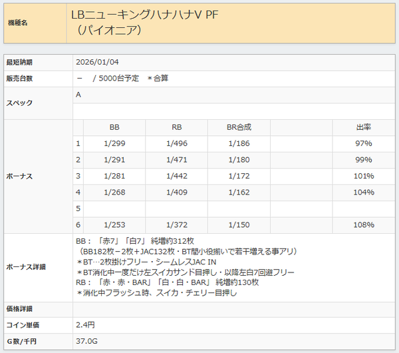Click payout rate 99%
Viewport: 399px width, 353px height.
point(364,160)
